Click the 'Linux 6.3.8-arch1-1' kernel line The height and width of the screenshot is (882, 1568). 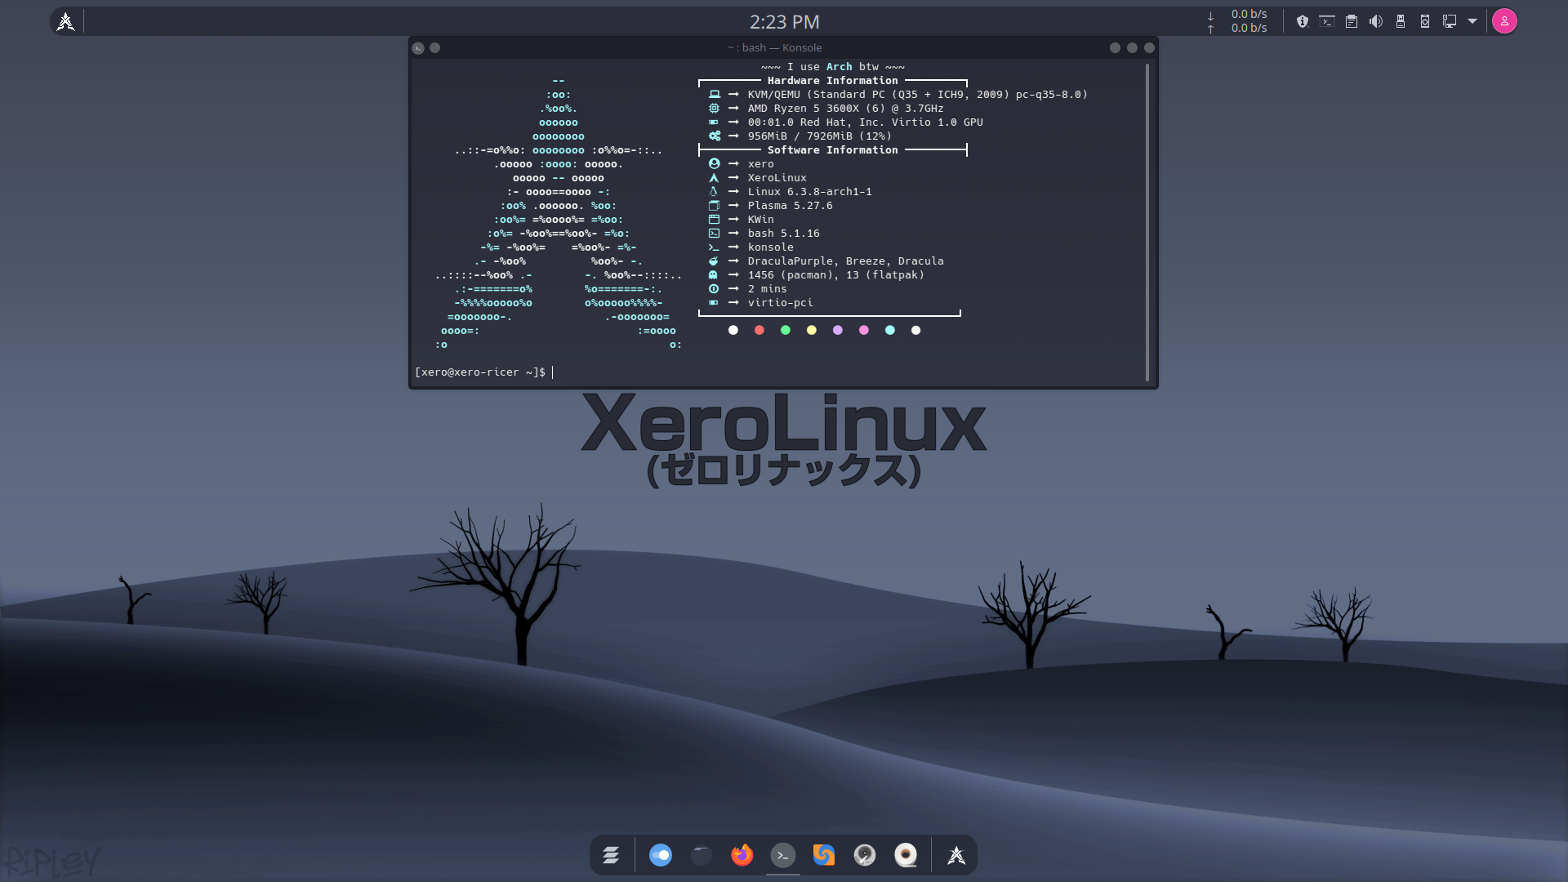tap(809, 192)
